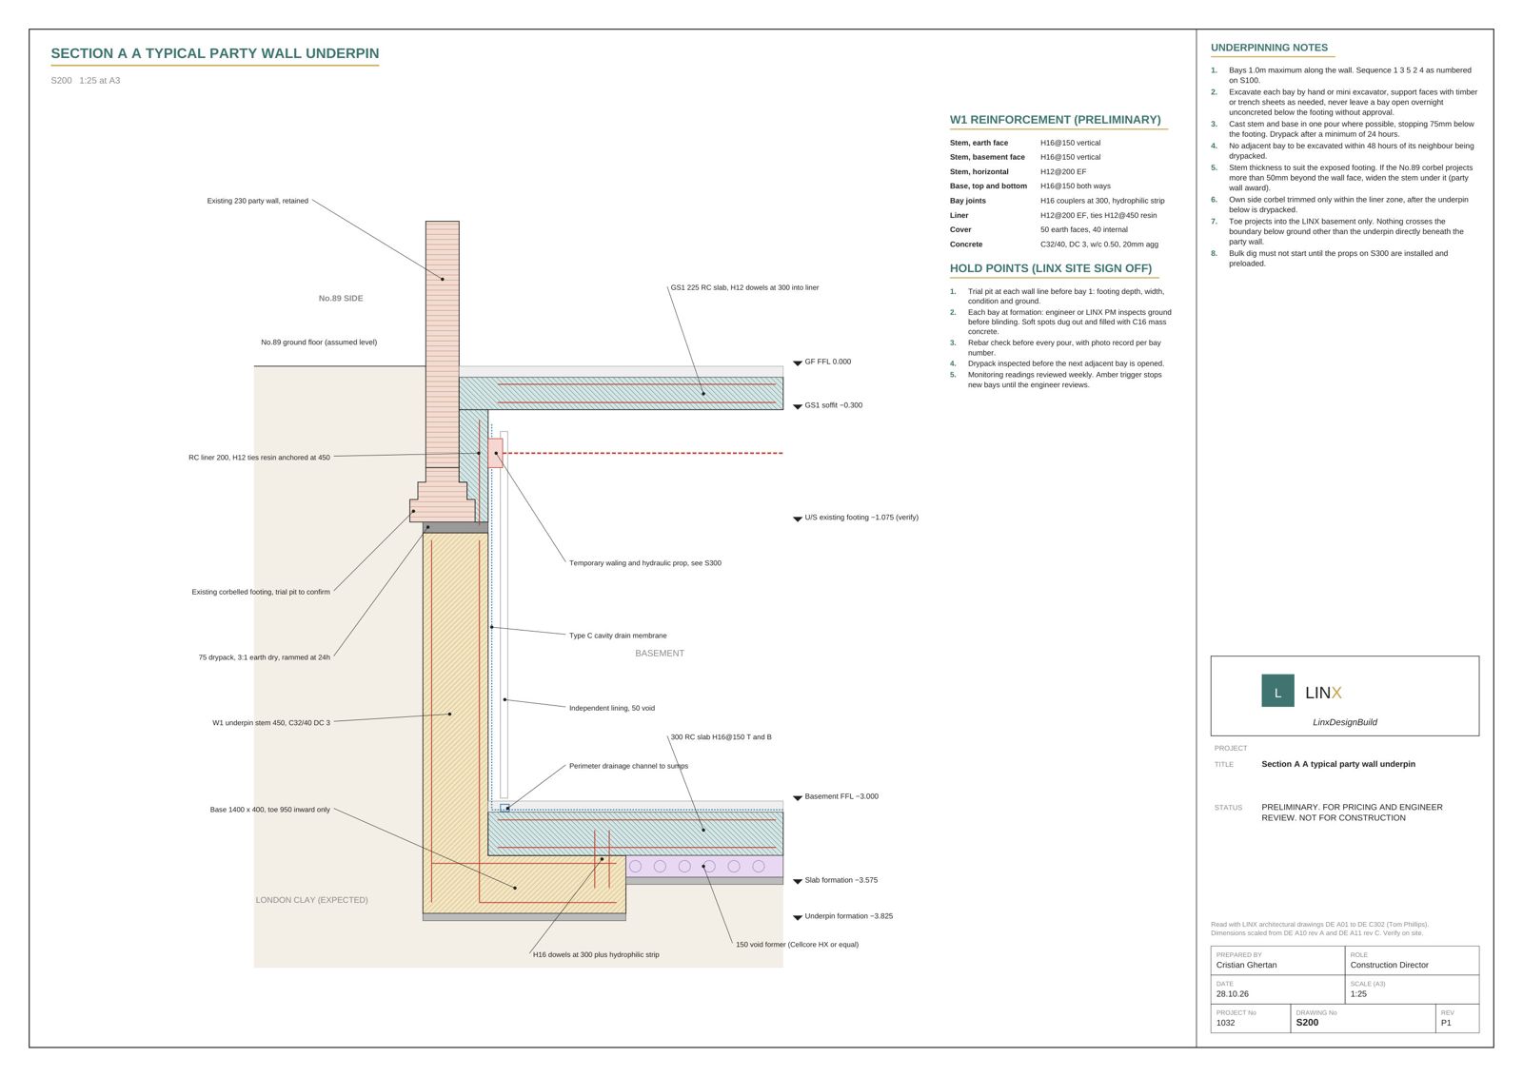Click the 'W1 underpin stem 450' label

[x=271, y=723]
